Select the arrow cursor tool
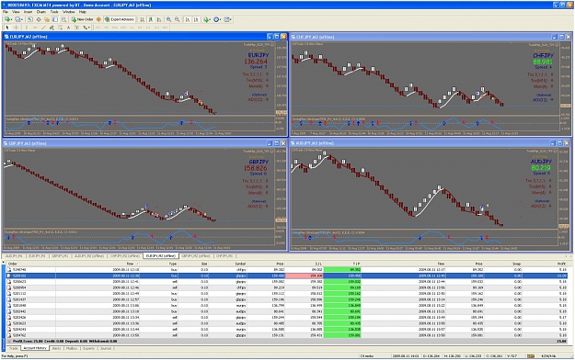This screenshot has width=575, height=360. click(7, 28)
